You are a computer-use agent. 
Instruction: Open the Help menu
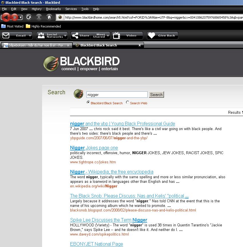point(96,9)
